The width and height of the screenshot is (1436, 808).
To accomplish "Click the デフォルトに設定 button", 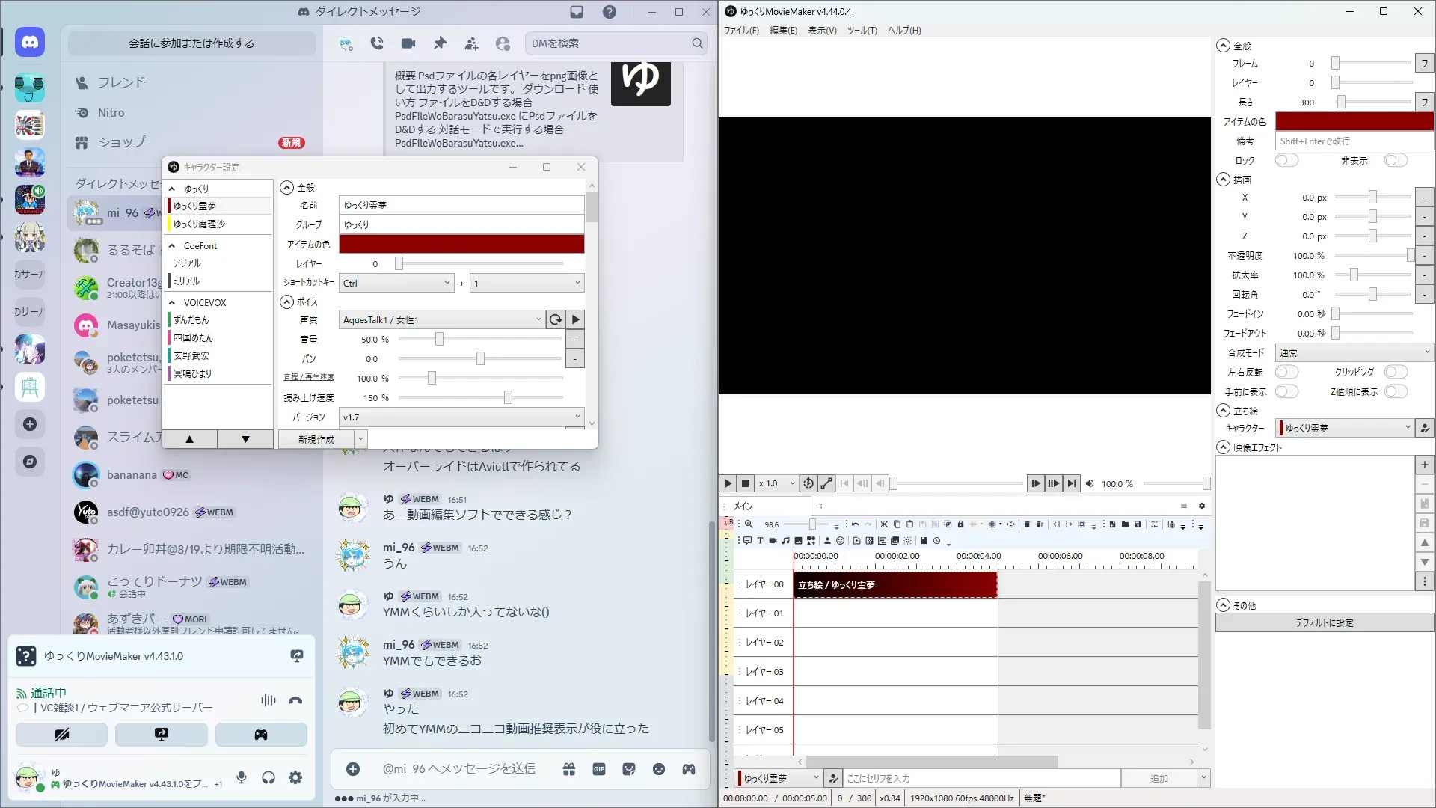I will (x=1324, y=622).
